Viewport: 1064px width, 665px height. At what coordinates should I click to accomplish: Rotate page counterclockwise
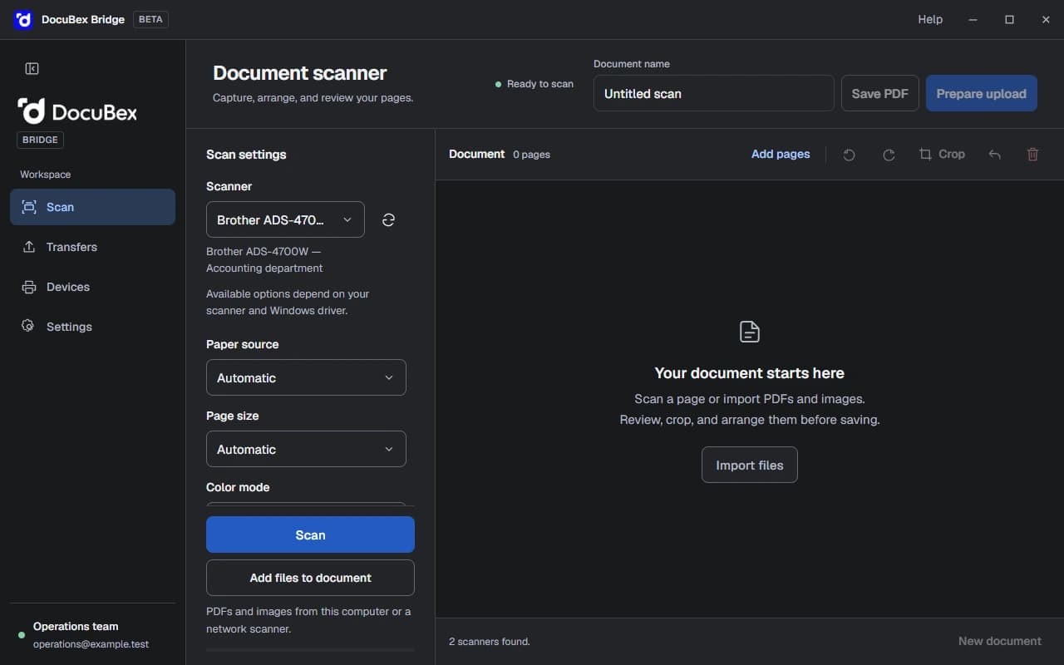849,155
